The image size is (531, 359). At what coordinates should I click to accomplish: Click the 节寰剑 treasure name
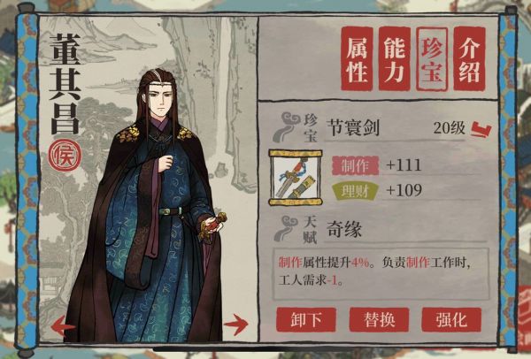[x=353, y=127]
